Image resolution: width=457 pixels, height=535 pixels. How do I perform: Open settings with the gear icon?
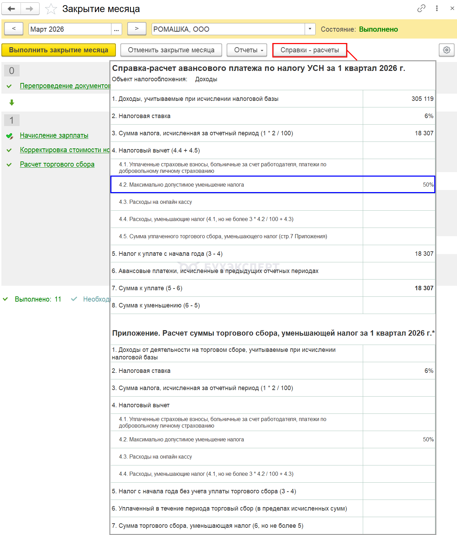(446, 50)
